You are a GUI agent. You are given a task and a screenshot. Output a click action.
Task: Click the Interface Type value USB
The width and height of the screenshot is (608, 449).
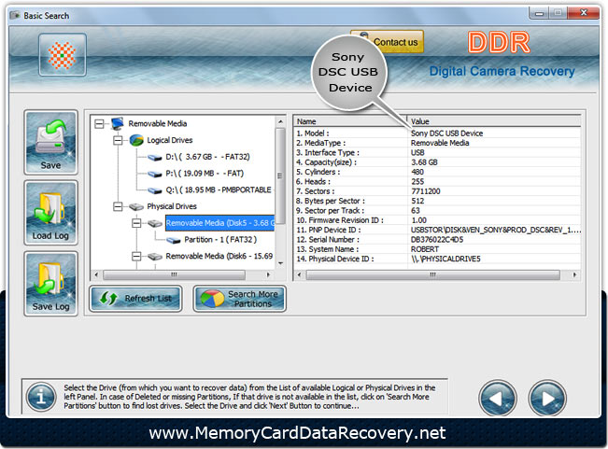click(417, 153)
